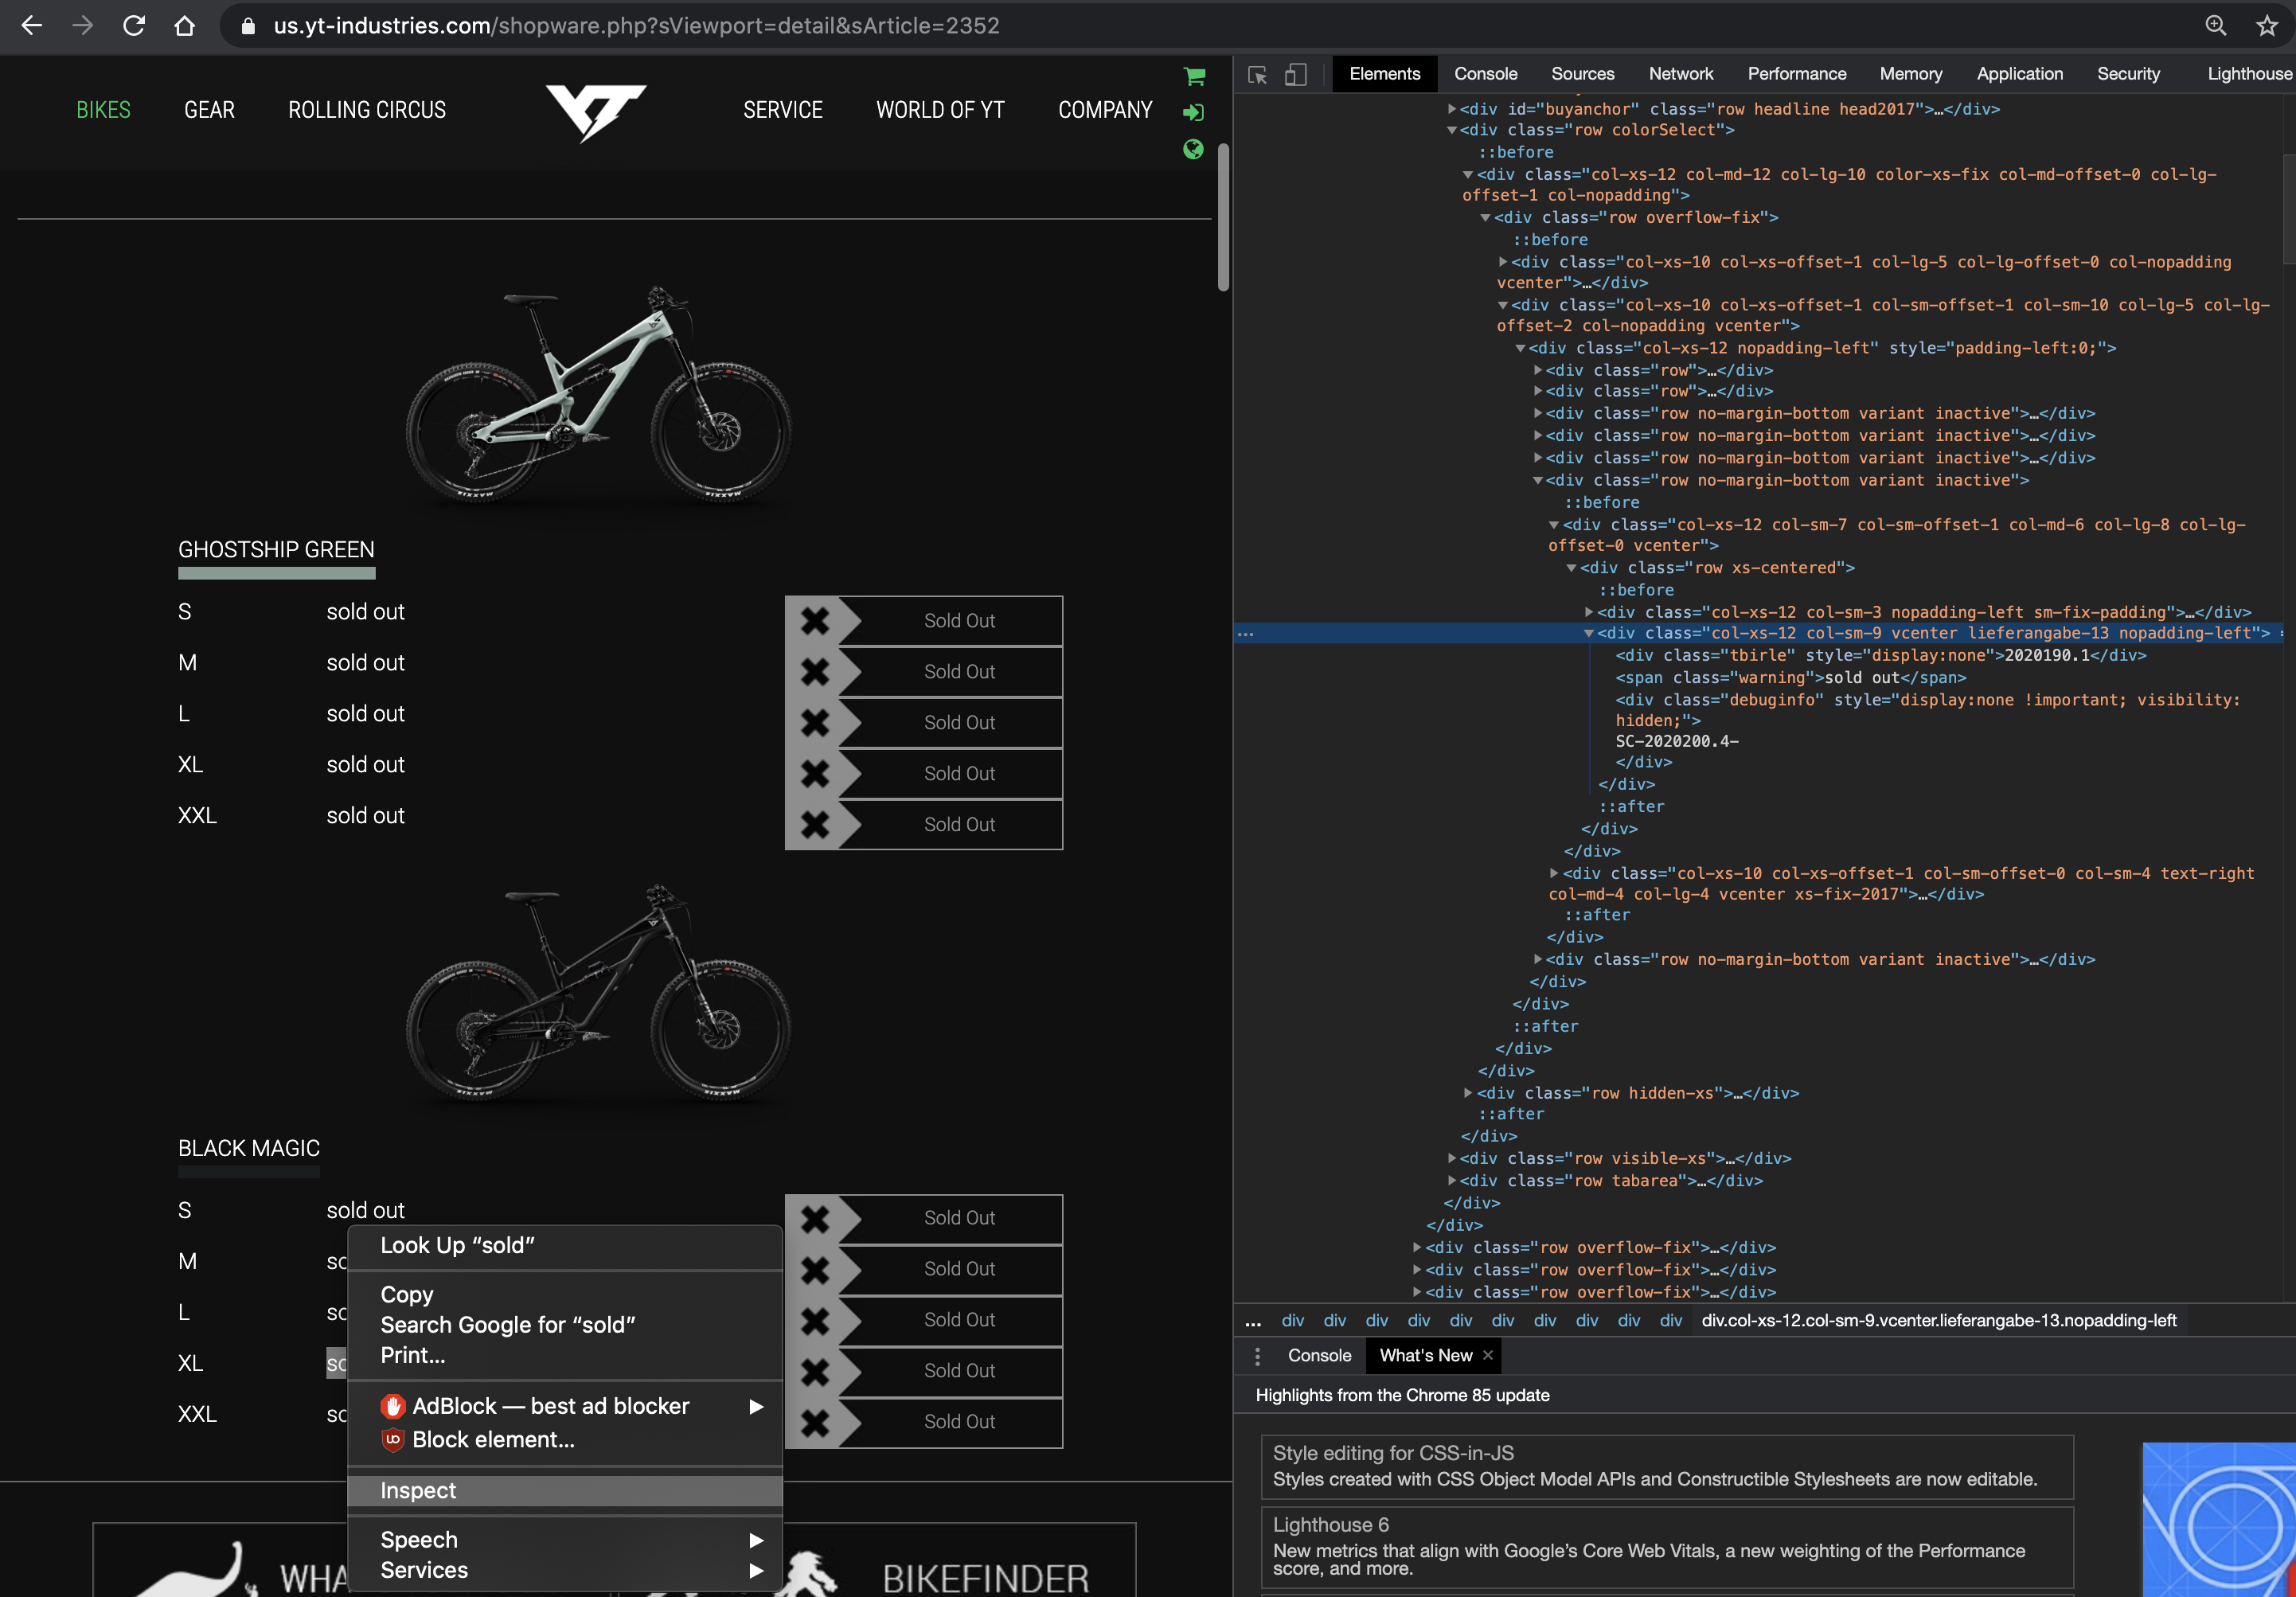2296x1597 pixels.
Task: Collapse the row colorSelect div node
Action: [x=1452, y=130]
